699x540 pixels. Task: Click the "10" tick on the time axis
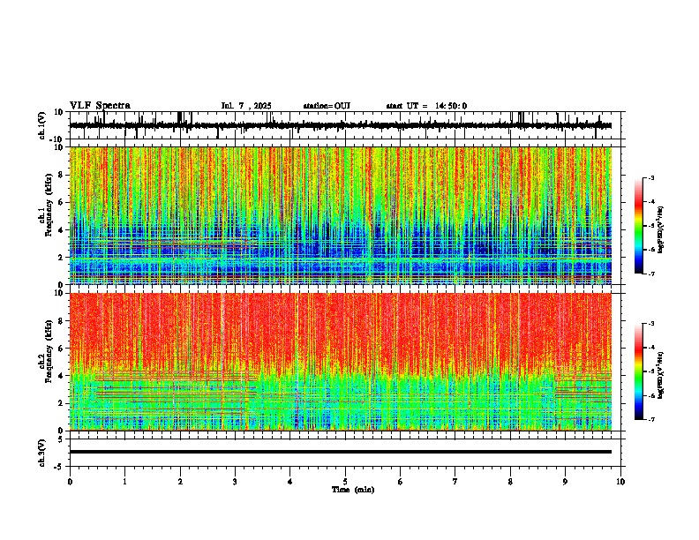620,482
